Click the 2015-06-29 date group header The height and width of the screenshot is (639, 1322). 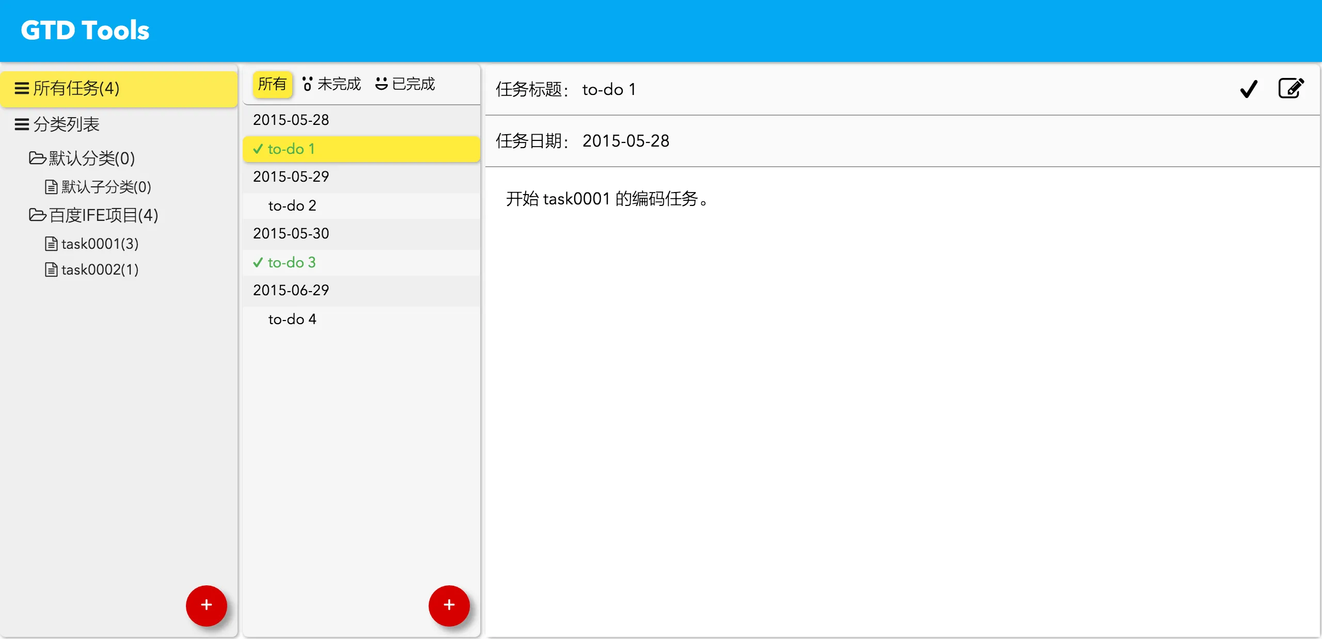click(291, 290)
